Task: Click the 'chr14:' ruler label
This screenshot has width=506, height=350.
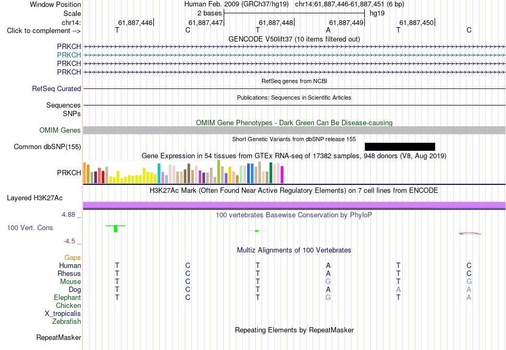Action: tap(71, 22)
